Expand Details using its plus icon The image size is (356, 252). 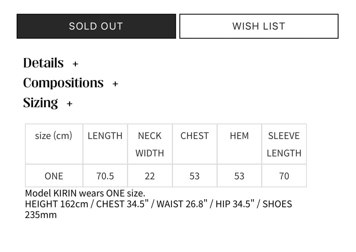click(x=75, y=64)
